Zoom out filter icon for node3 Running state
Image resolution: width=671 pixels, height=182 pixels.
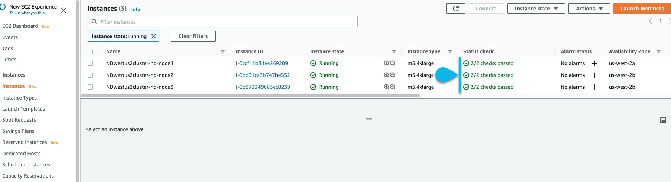click(392, 87)
